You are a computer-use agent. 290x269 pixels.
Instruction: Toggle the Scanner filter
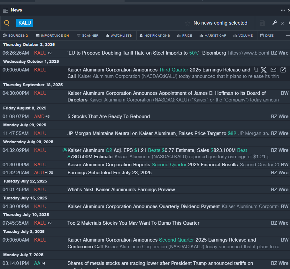click(88, 35)
